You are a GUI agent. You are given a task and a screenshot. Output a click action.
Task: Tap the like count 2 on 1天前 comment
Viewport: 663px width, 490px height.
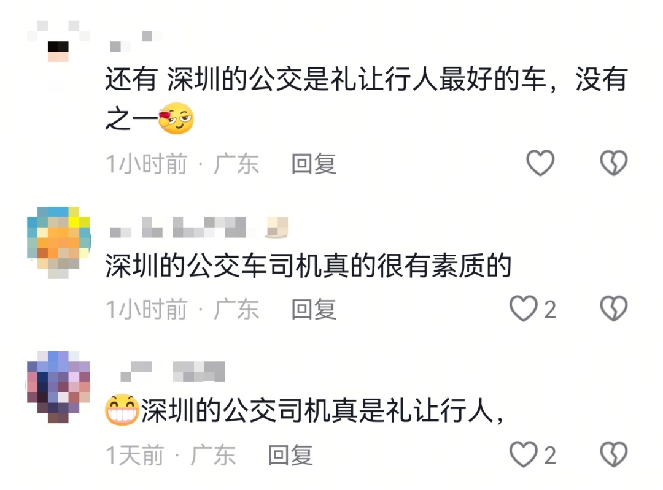click(x=549, y=456)
